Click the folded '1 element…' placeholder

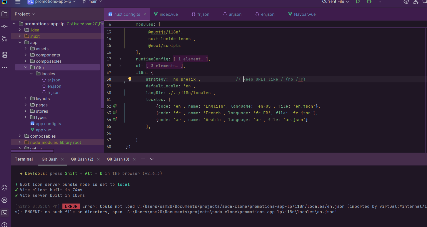point(191,59)
